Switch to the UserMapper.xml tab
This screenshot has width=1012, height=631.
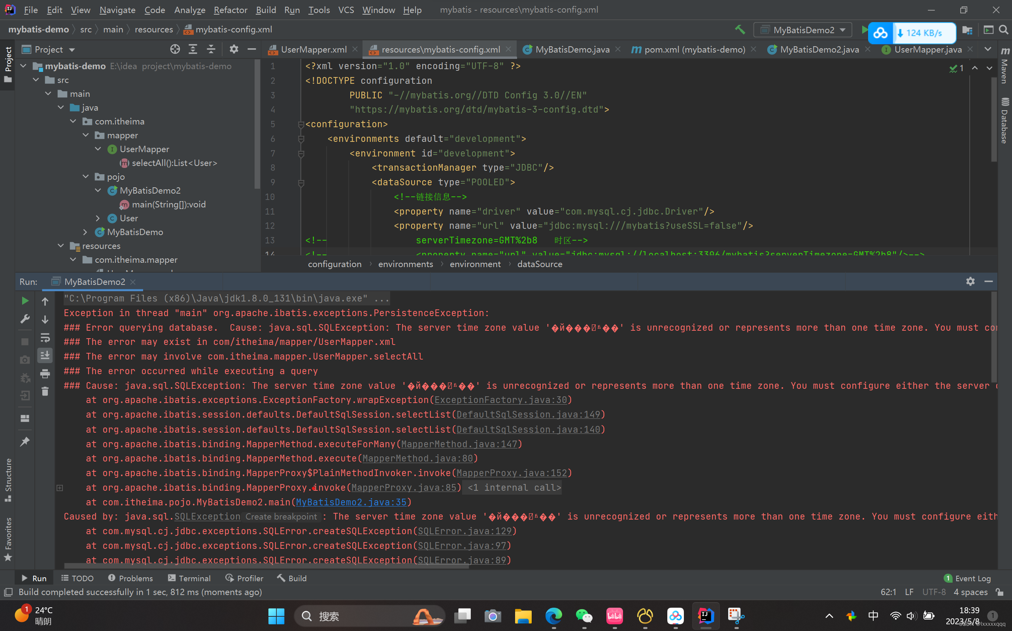[313, 49]
